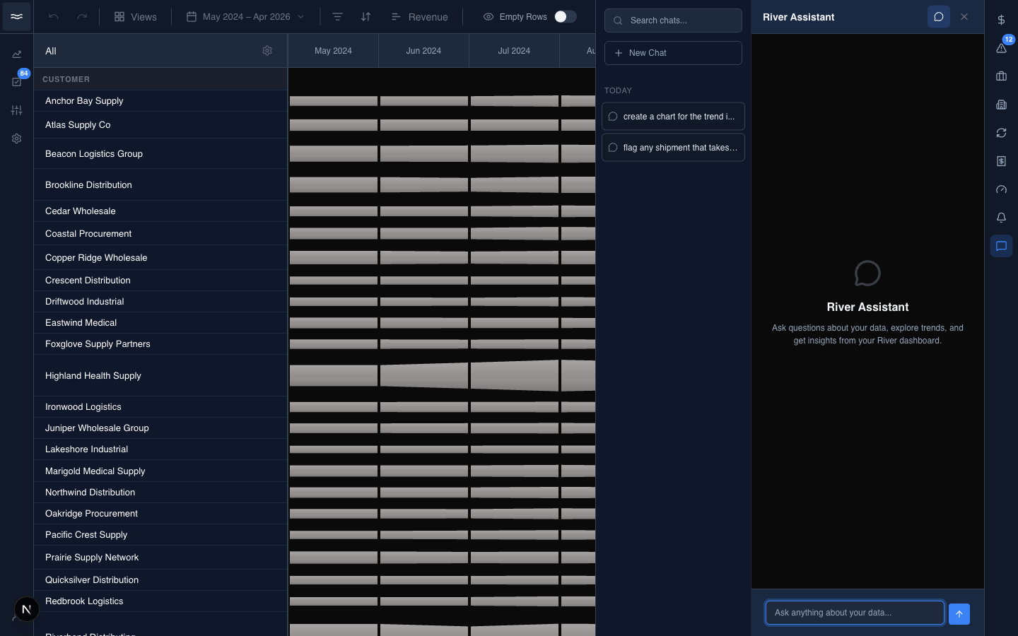Click the blue send arrow button
Screen dimensions: 1018x636
959,614
